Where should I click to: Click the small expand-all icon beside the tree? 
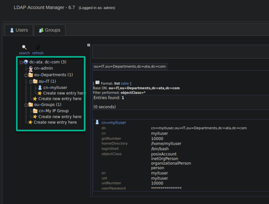point(88,45)
